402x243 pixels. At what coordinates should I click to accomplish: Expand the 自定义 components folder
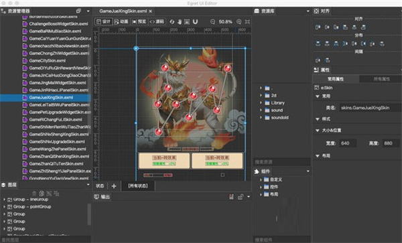[261, 179]
